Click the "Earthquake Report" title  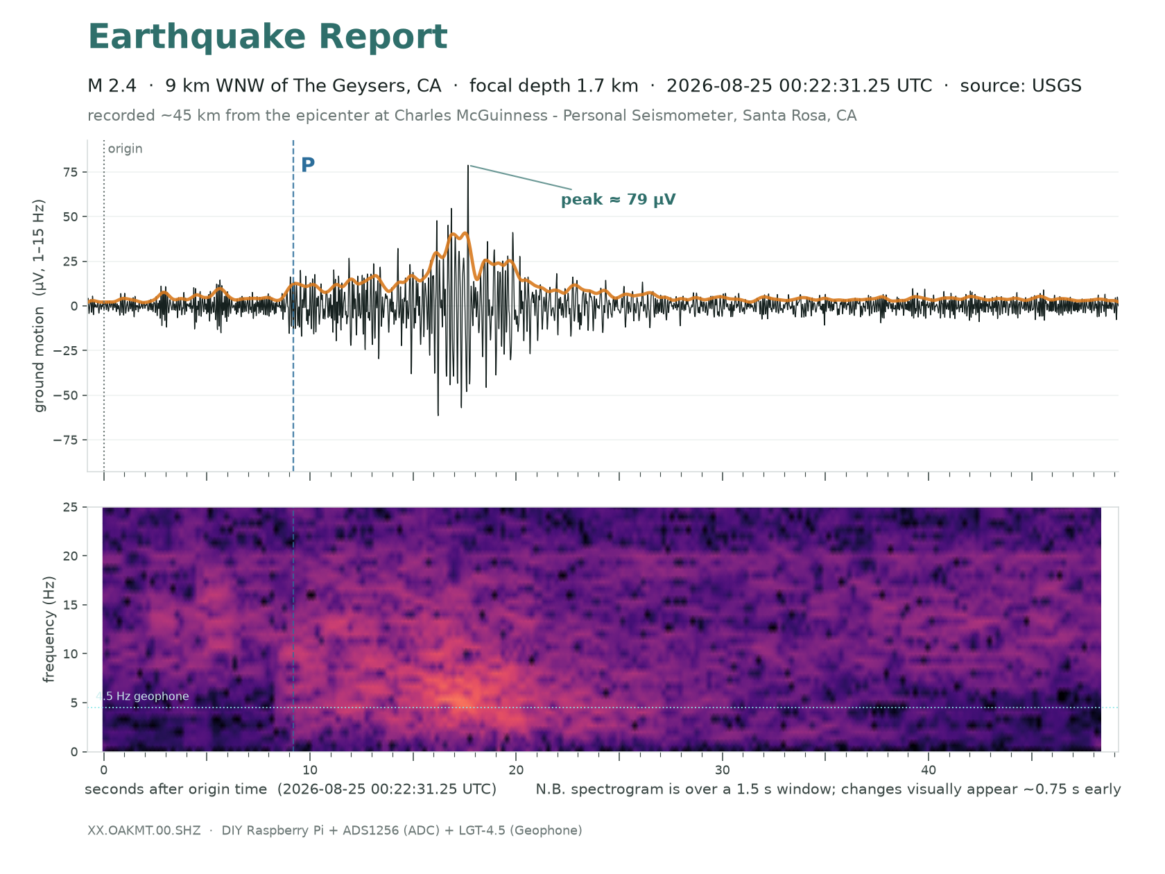[268, 37]
